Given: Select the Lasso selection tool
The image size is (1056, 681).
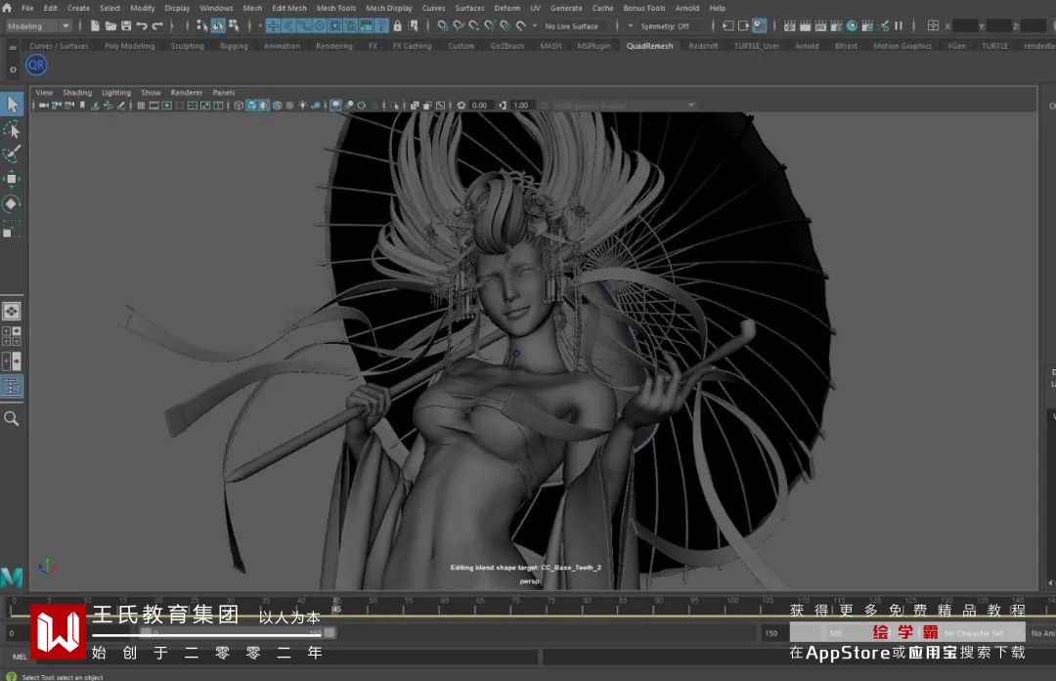Looking at the screenshot, I should tap(12, 129).
